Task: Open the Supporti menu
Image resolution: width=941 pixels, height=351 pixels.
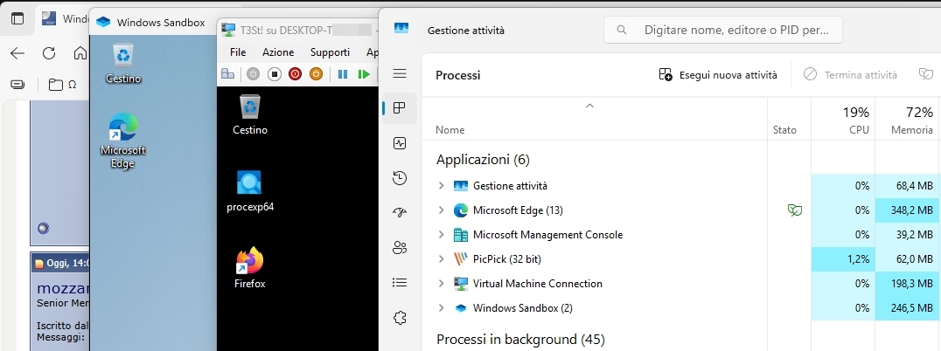Action: [x=330, y=52]
